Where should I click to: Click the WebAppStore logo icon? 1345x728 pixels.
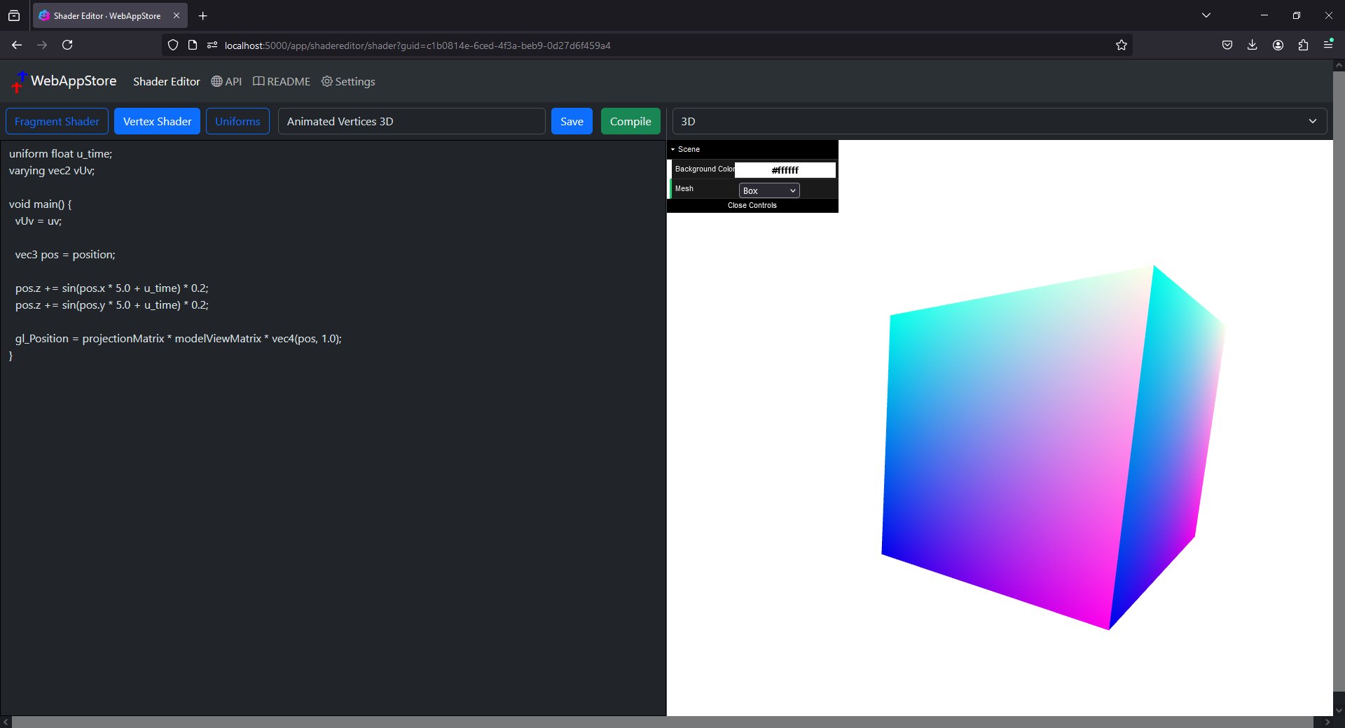click(x=19, y=82)
